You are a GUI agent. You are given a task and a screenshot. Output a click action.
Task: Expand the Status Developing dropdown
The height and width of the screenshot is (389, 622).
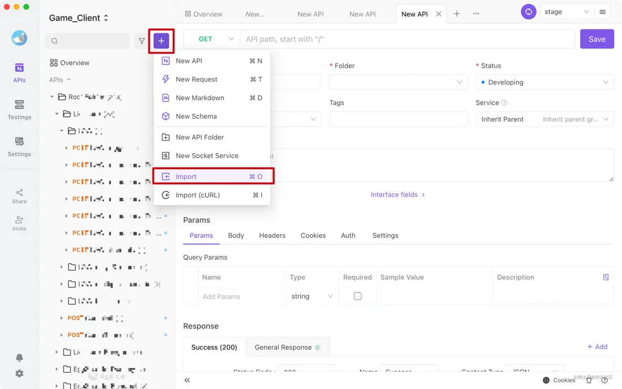pyautogui.click(x=544, y=82)
